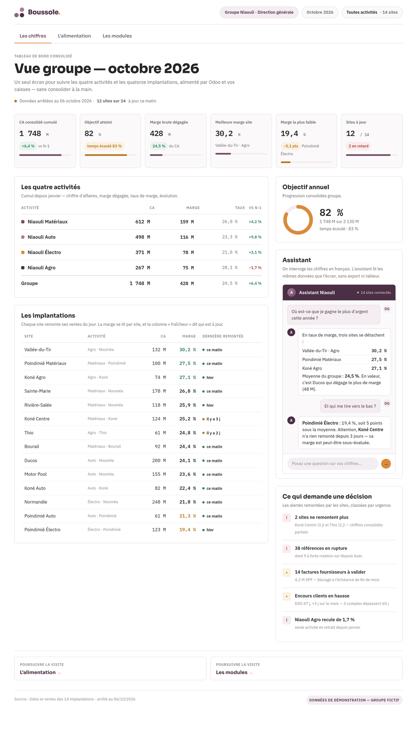Open the Marge la plus faible card

tap(306, 141)
